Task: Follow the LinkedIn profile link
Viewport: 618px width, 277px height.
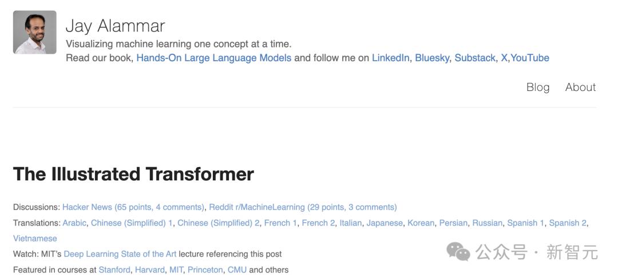Action: 390,58
